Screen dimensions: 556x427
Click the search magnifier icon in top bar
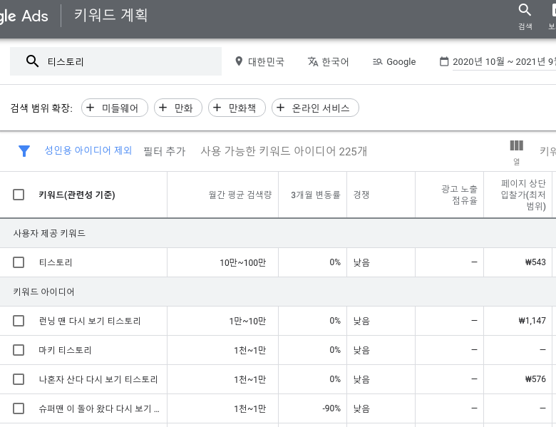[x=525, y=10]
